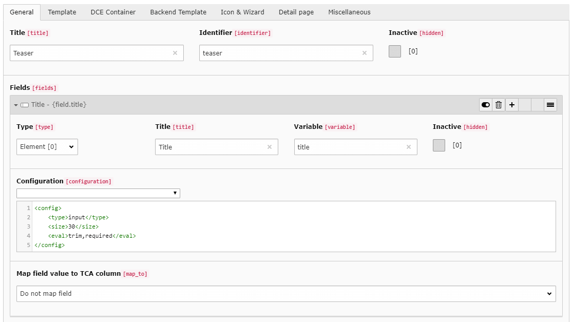Check the Inactive checkbox for the Title field
This screenshot has width=572, height=322.
[439, 145]
